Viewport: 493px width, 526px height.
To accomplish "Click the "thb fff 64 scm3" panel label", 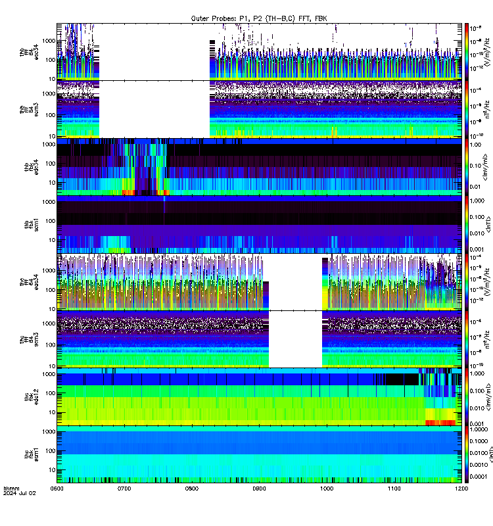I will (29, 109).
